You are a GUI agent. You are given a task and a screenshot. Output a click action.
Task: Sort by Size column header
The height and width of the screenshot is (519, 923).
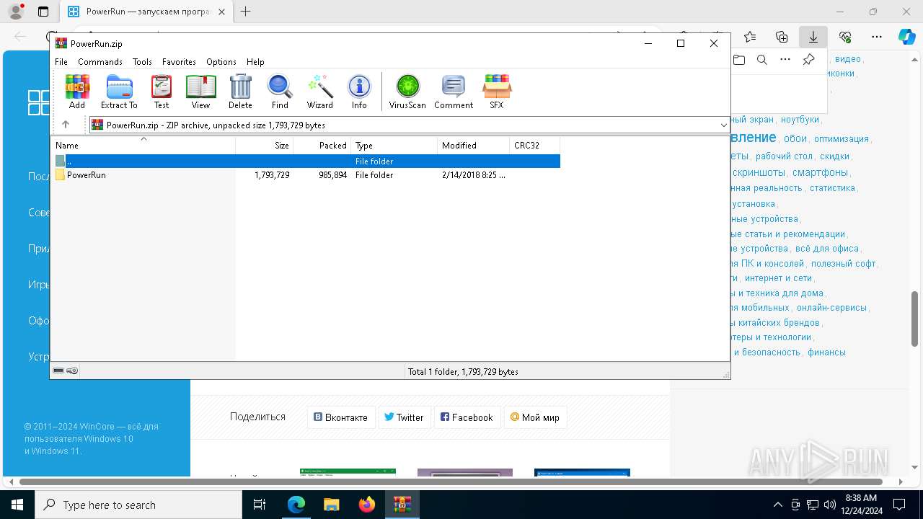tap(265, 146)
